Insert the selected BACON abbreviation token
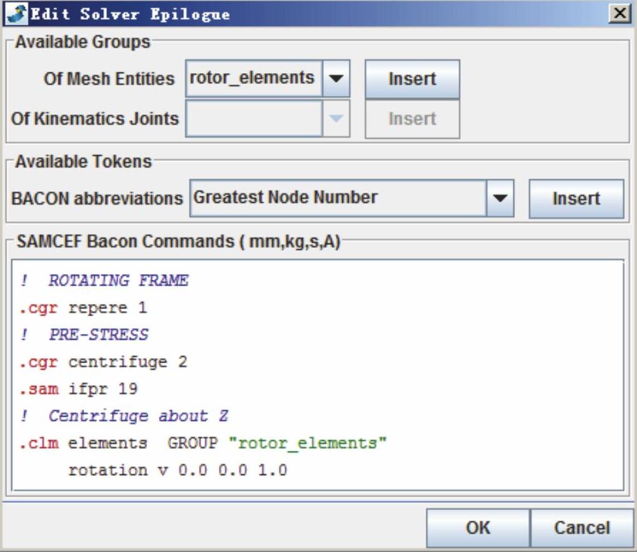Screen dimensions: 637x552 click(576, 198)
